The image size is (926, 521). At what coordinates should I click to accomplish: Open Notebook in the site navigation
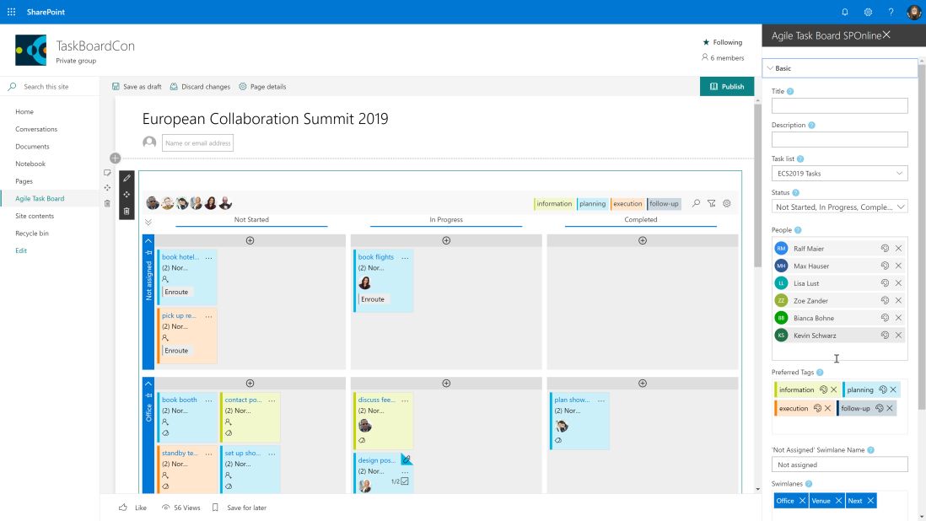[30, 164]
